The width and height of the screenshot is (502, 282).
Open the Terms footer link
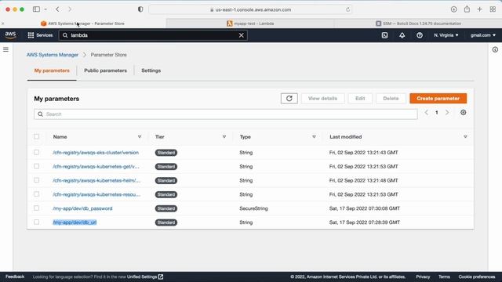[444, 277]
